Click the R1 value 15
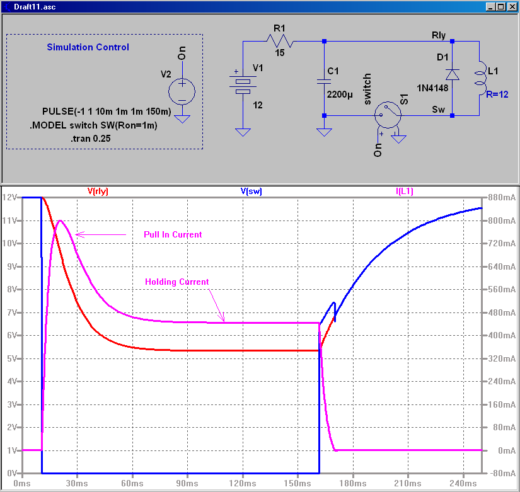Image resolution: width=520 pixels, height=492 pixels. (280, 53)
